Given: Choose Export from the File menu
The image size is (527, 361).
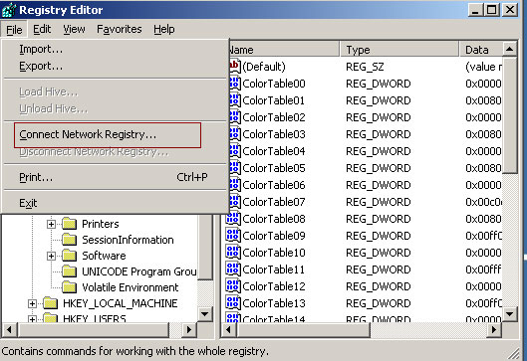Looking at the screenshot, I should tap(115, 66).
